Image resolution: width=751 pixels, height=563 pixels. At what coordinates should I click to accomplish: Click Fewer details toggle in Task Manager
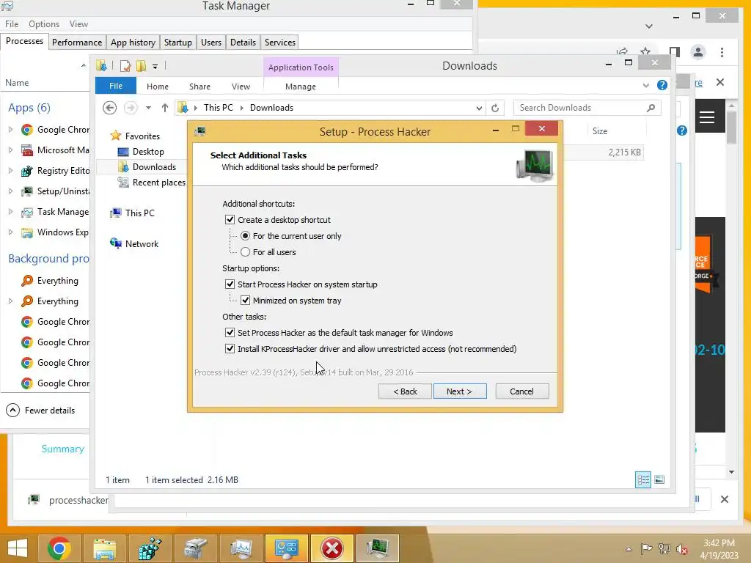40,411
